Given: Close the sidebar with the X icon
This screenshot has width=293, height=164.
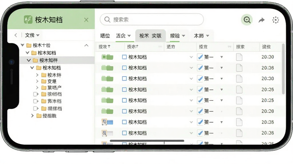Looking at the screenshot, I should pos(86,20).
